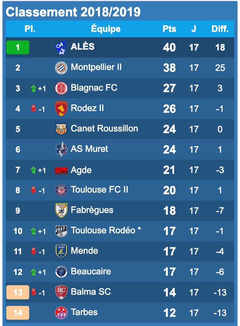The height and width of the screenshot is (326, 240).
Task: Click the Blagnac FC red crest
Action: click(61, 88)
